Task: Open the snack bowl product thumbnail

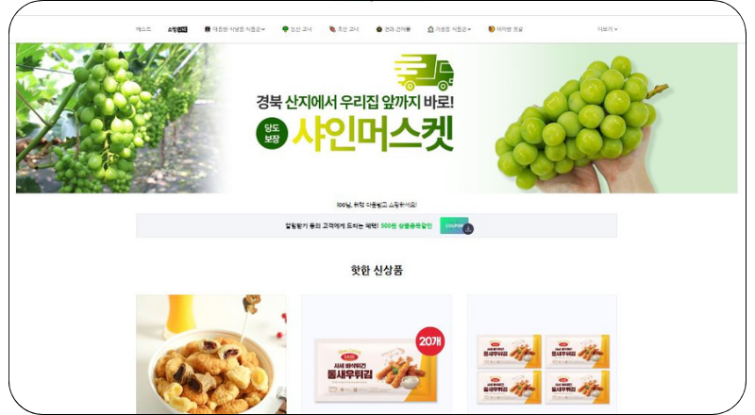Action: [x=210, y=355]
